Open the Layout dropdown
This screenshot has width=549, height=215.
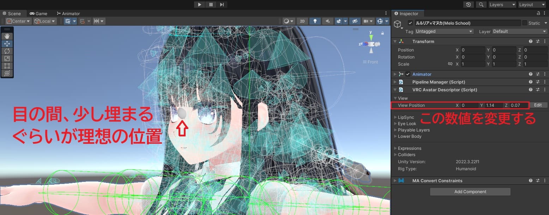click(532, 5)
